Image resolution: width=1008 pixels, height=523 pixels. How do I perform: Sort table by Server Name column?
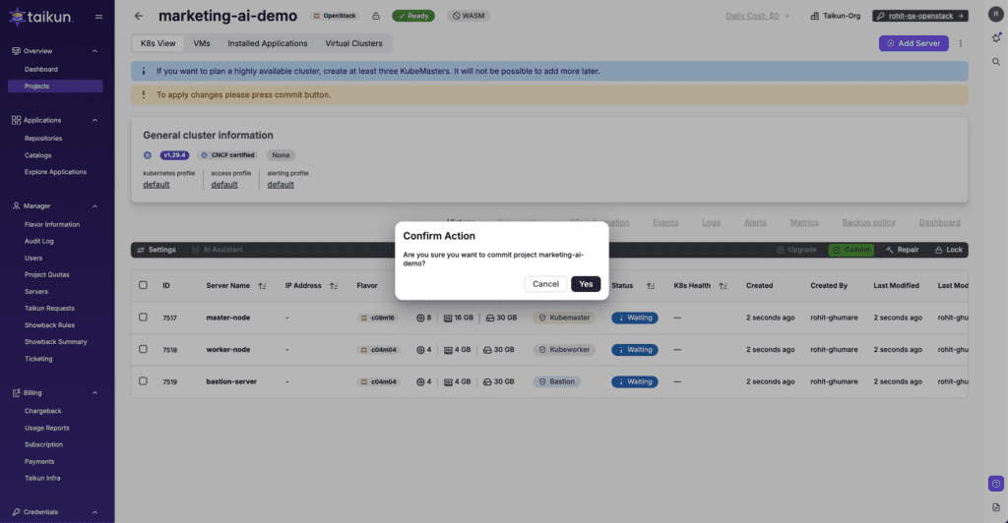(x=263, y=286)
